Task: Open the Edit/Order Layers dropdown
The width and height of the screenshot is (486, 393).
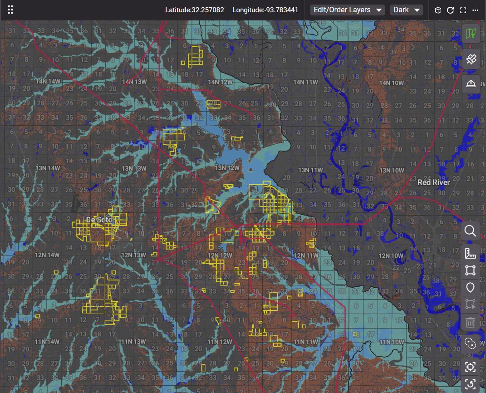Action: (347, 10)
